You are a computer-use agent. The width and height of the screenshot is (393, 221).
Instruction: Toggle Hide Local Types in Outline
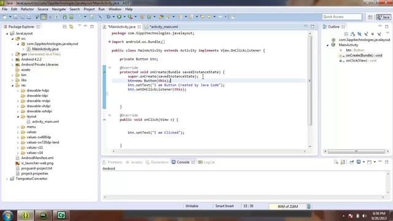coord(379,34)
